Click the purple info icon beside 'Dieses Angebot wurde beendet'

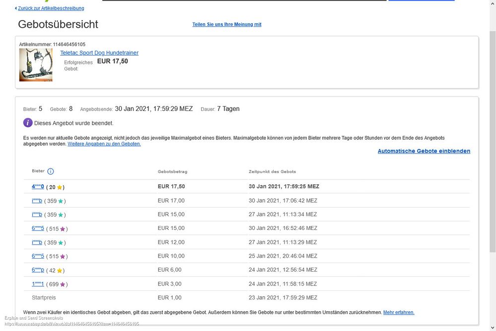pyautogui.click(x=28, y=123)
